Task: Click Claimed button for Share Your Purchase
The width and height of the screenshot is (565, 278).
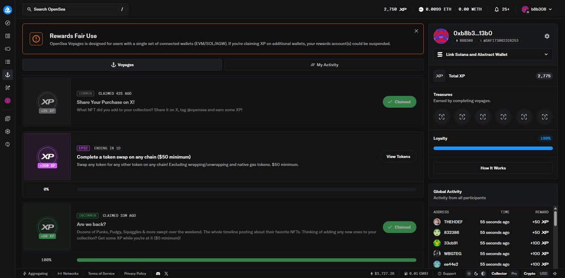Action: pos(399,102)
